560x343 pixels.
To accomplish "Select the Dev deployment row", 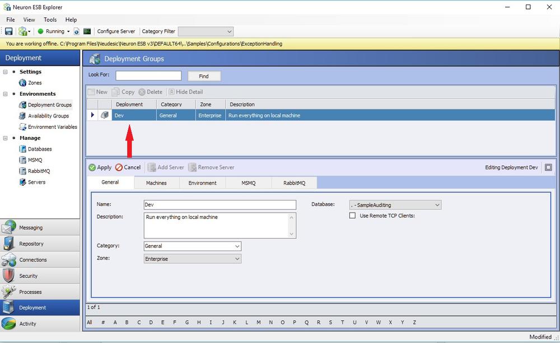I will (321, 115).
